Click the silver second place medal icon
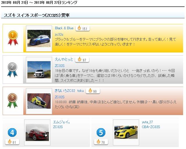The image size is (186, 149). pyautogui.click(x=12, y=70)
